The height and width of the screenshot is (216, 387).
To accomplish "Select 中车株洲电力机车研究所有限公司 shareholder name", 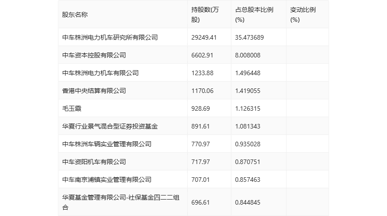I will [x=110, y=37].
